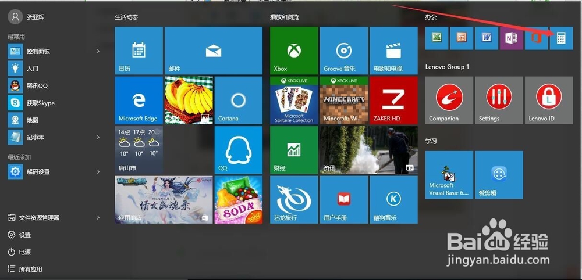This screenshot has width=582, height=280.
Task: Open the Lenovo Companion tile
Action: [449, 100]
